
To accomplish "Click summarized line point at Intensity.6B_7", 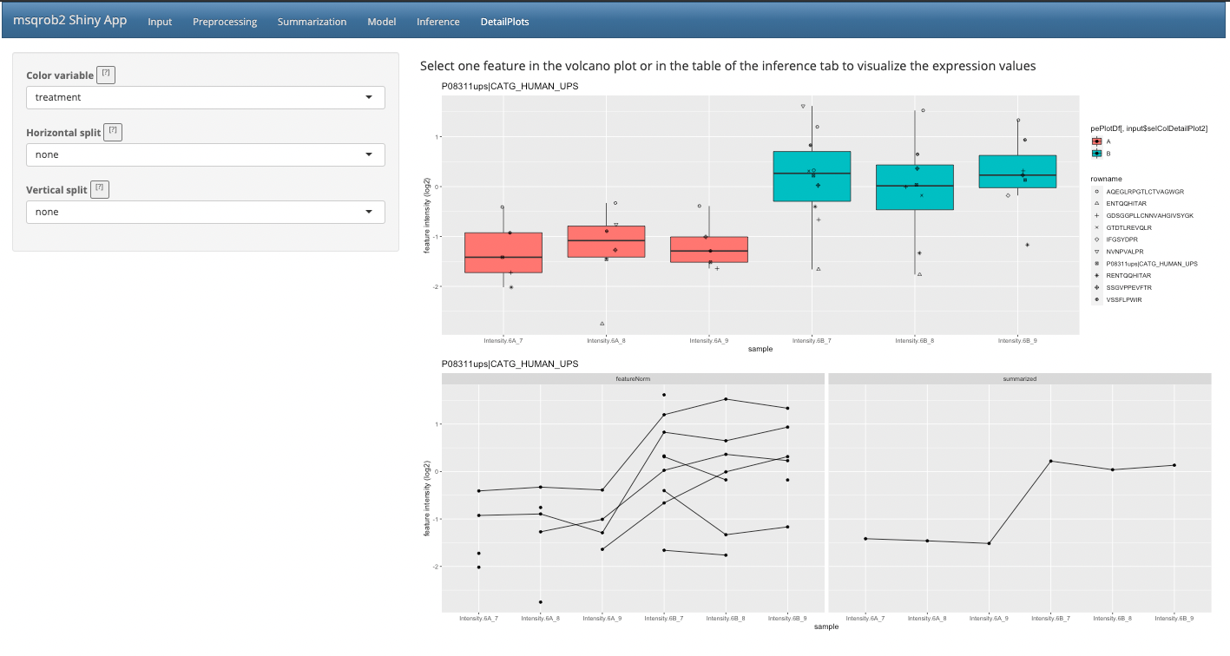I will coord(1050,462).
